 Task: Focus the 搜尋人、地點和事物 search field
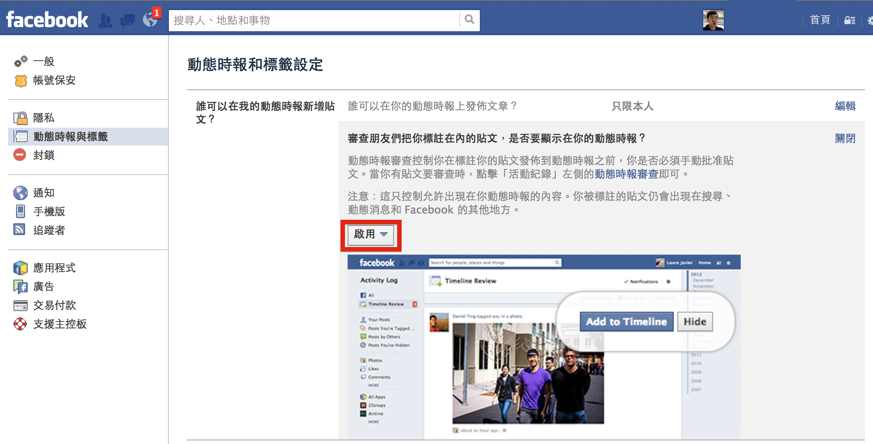[314, 21]
